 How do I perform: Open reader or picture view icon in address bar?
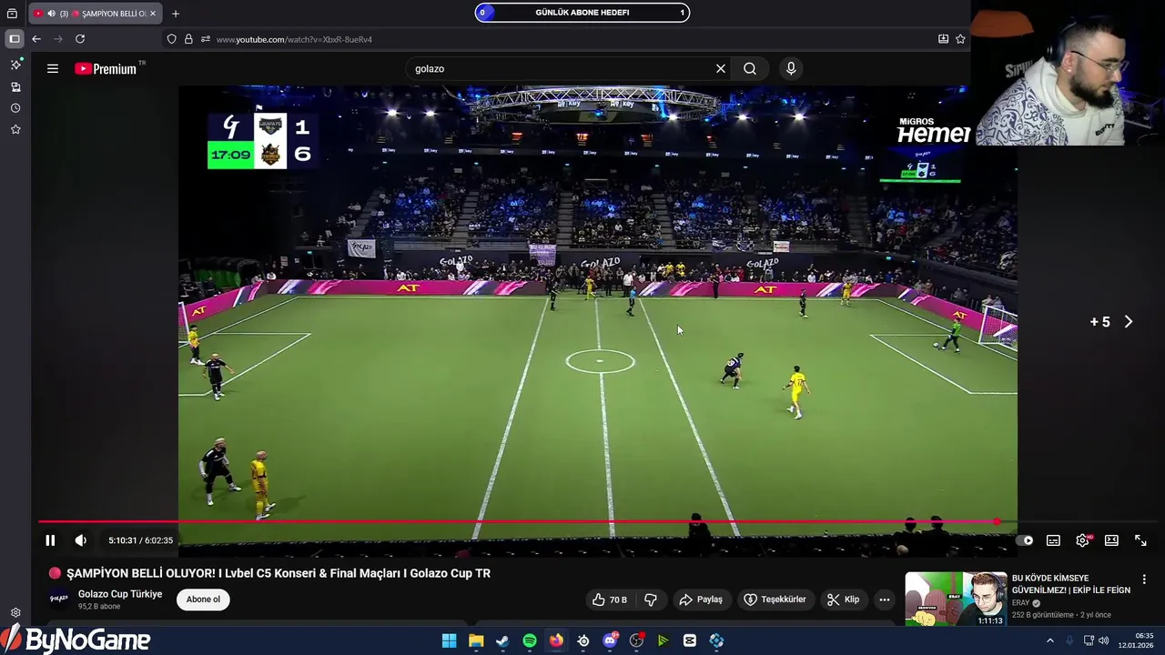click(943, 39)
